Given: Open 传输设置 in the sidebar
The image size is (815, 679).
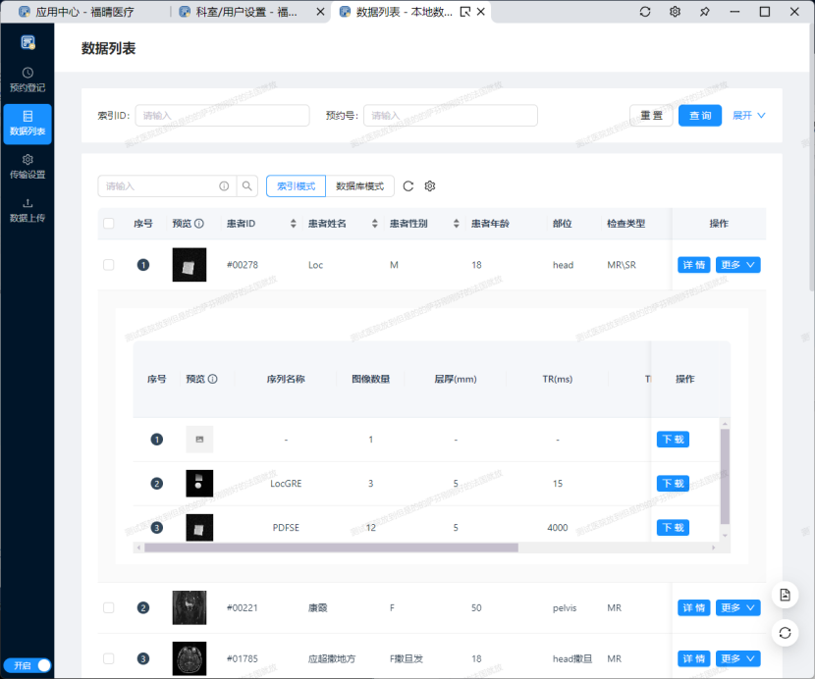Looking at the screenshot, I should pyautogui.click(x=27, y=166).
